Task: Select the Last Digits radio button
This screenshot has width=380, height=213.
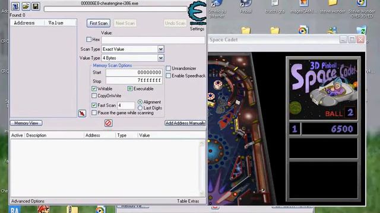Action: click(x=140, y=108)
